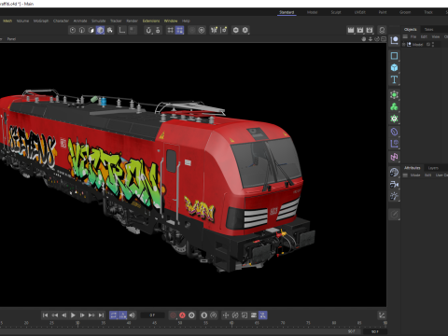Open the Simulate menu
448x336 pixels.
[x=99, y=21]
